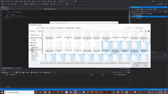Select Documents in navigation pane
This screenshot has height=94, width=168.
pos(36,54)
